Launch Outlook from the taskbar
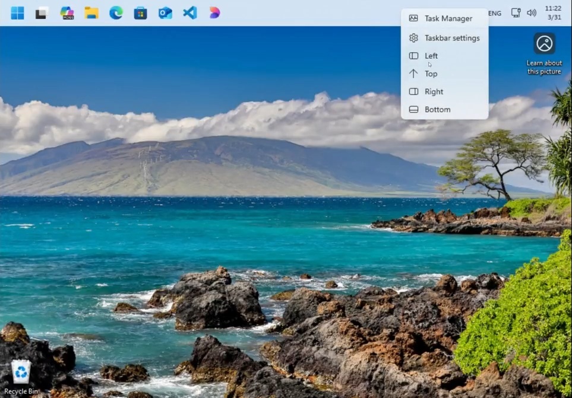This screenshot has height=398, width=572. pos(165,12)
